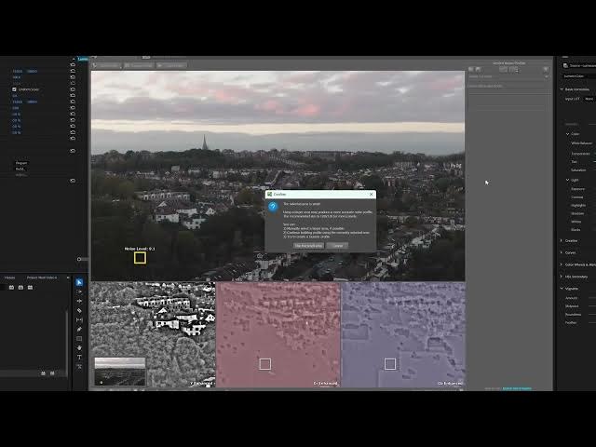
Task: Click the Highlights label
Action: coord(578,205)
